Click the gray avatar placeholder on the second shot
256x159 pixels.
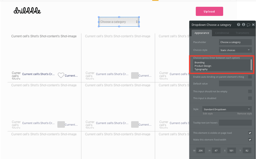[135, 75]
